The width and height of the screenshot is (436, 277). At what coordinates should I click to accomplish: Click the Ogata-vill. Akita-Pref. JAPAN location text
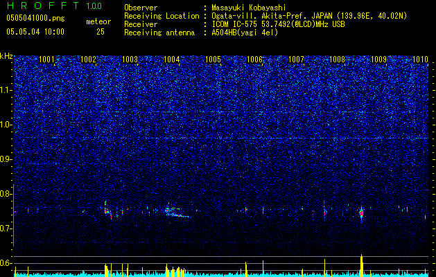[309, 16]
